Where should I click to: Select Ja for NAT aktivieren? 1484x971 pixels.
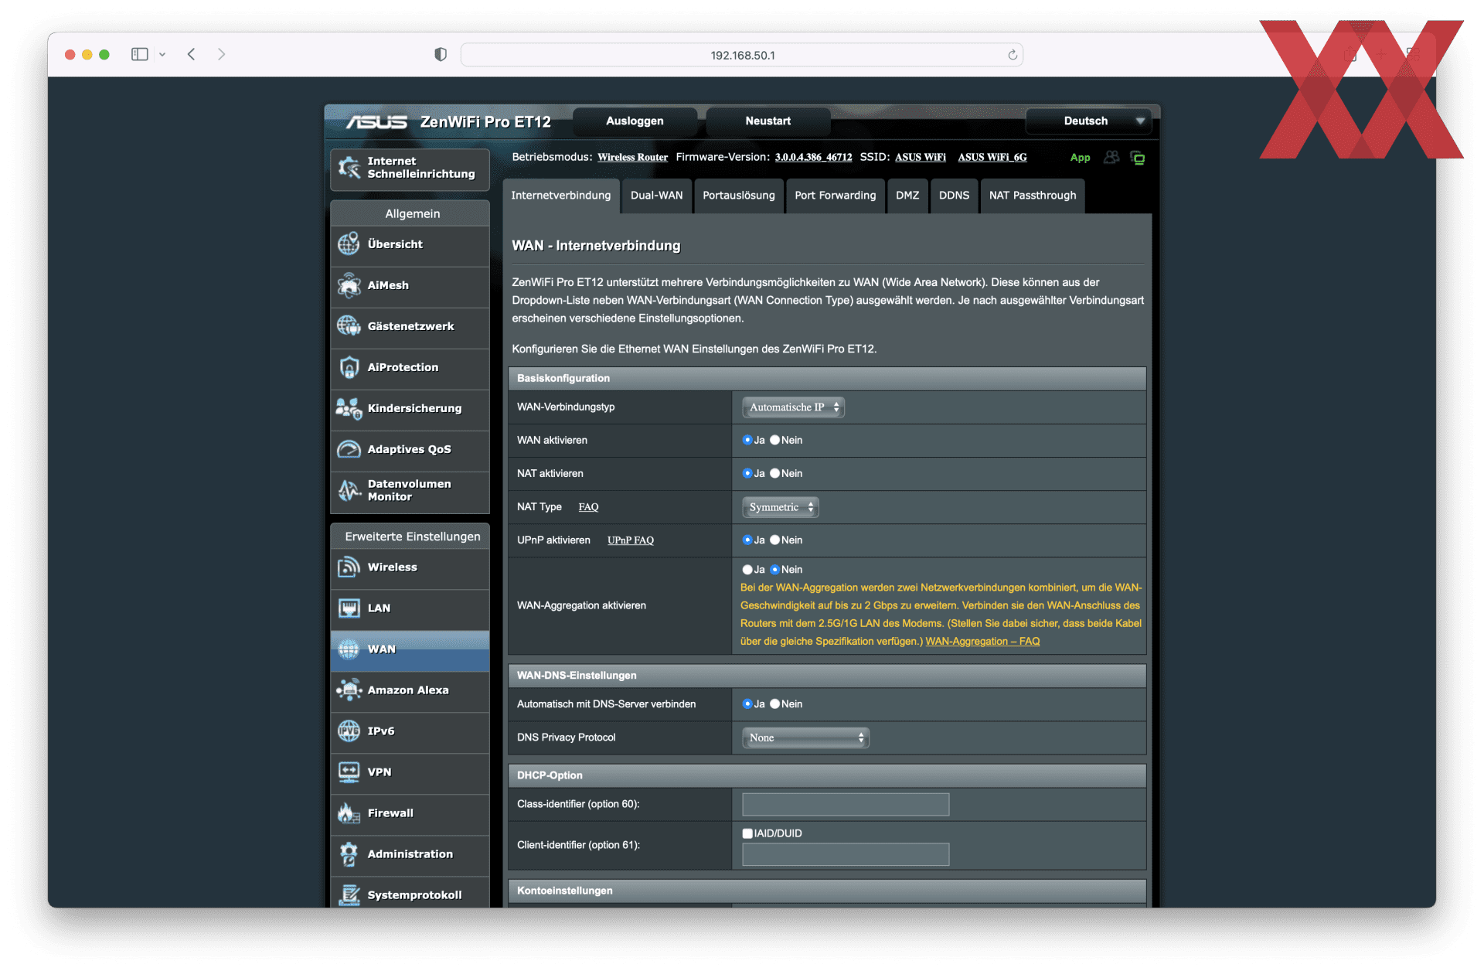(x=747, y=473)
